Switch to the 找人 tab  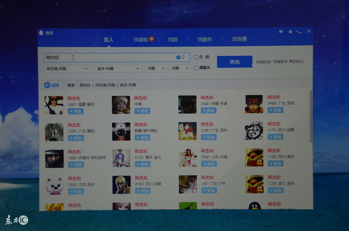coord(109,40)
